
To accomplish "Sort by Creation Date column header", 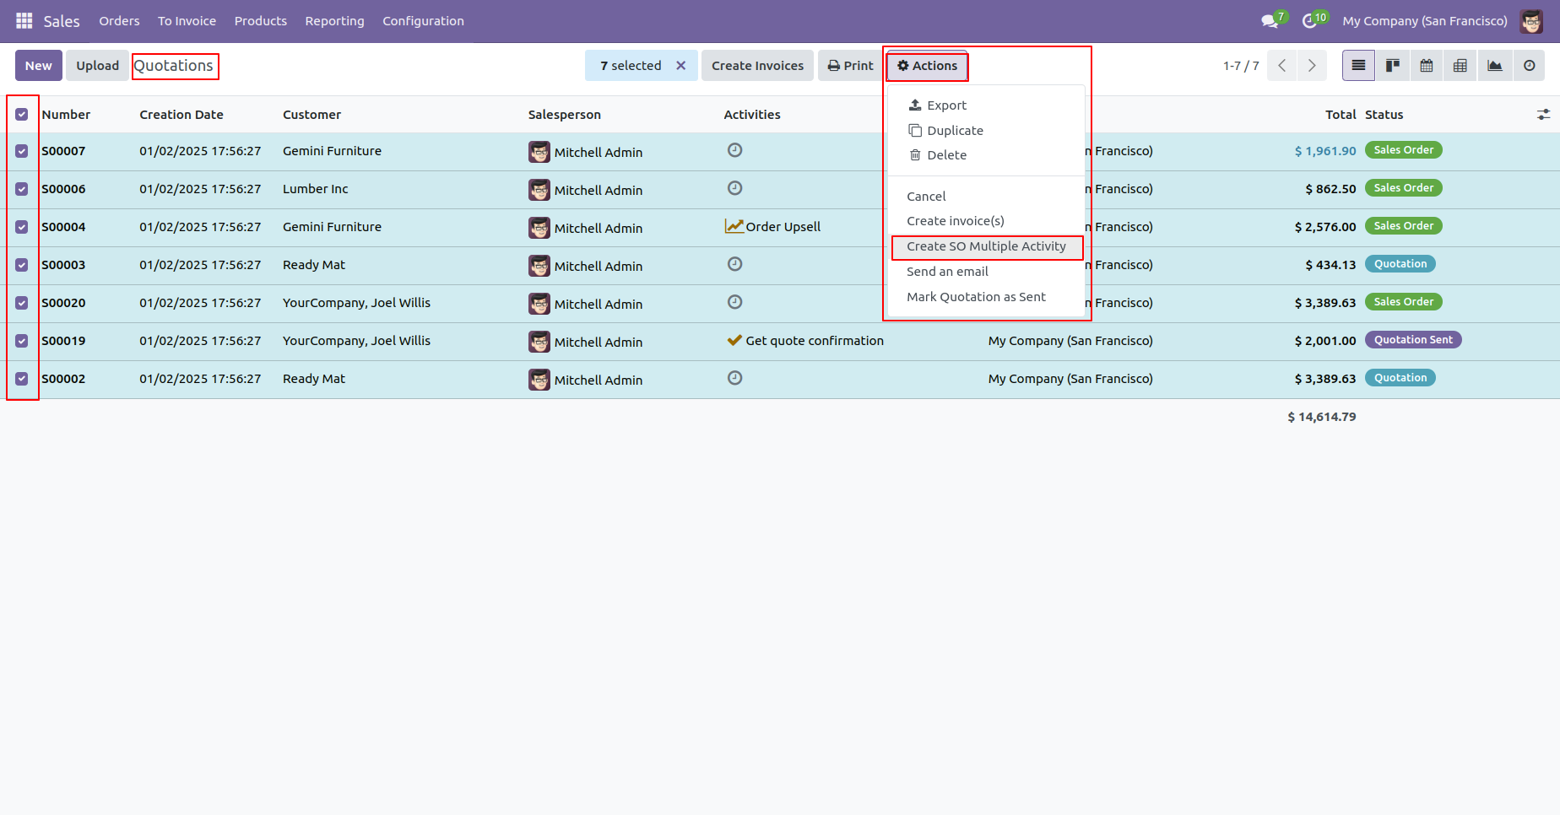I will tap(181, 115).
